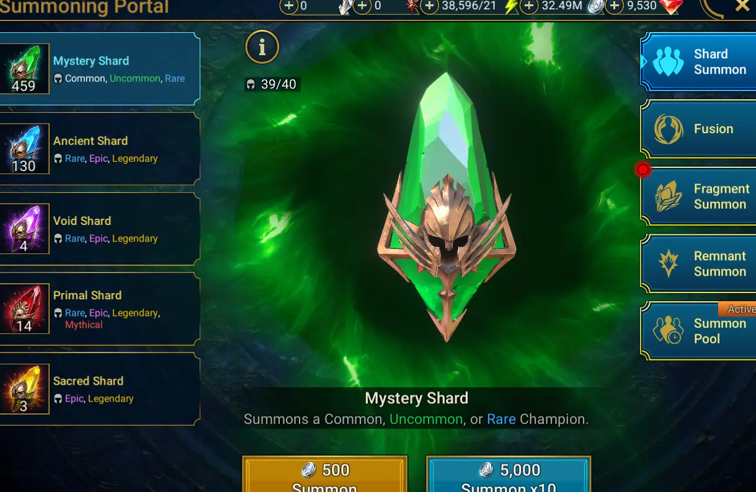
Task: Open the active Summon Pool tab
Action: [x=698, y=331]
